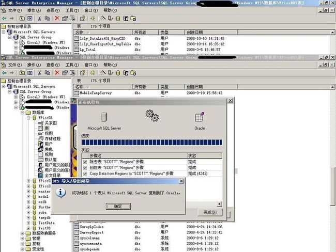Click the Help question icon in lower window toolbar
336x252 pixels.
[83, 73]
